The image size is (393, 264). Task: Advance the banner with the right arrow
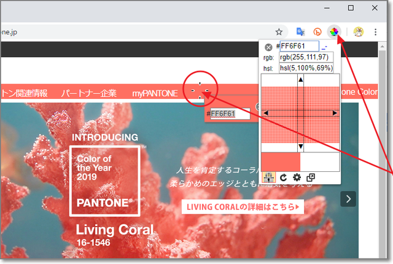348,198
